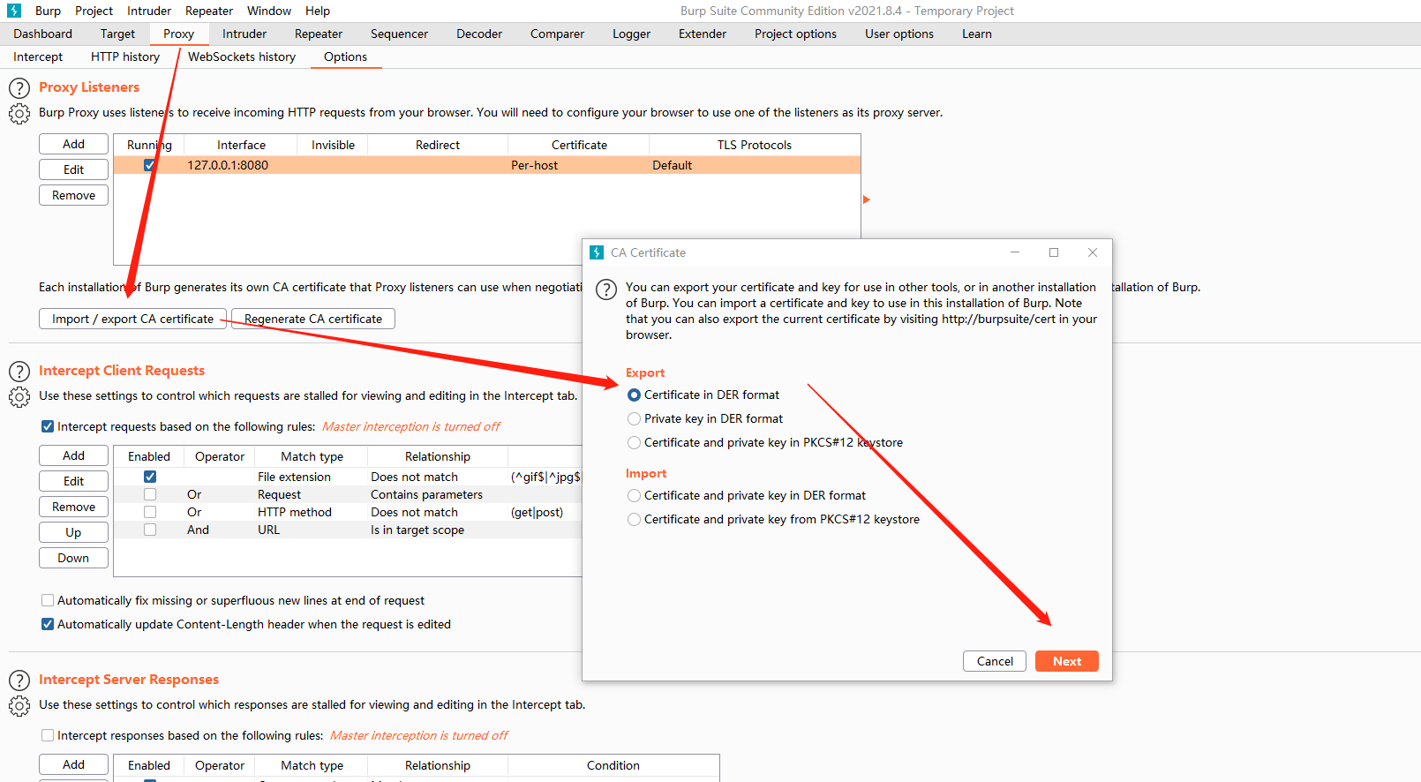1421x782 pixels.
Task: Switch to the Decoder tab
Action: (x=479, y=34)
